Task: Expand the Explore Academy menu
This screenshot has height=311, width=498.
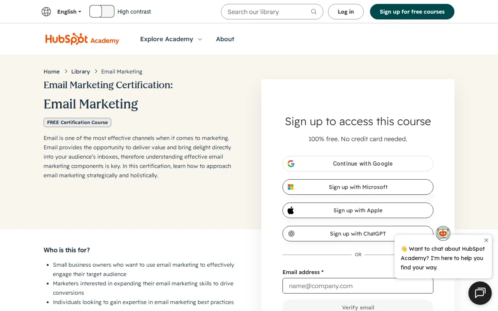Action: [x=171, y=39]
